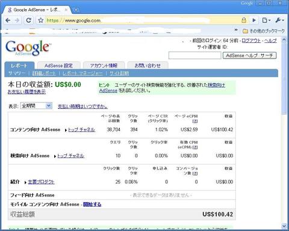Click the padlock security icon

[244, 20]
